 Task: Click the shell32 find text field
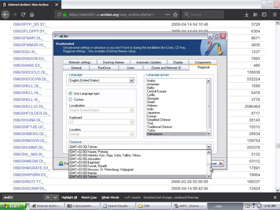(23, 197)
